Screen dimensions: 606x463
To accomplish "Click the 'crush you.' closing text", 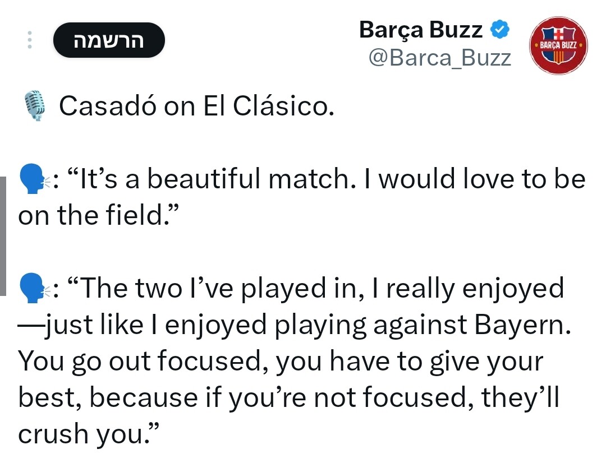I will [89, 434].
